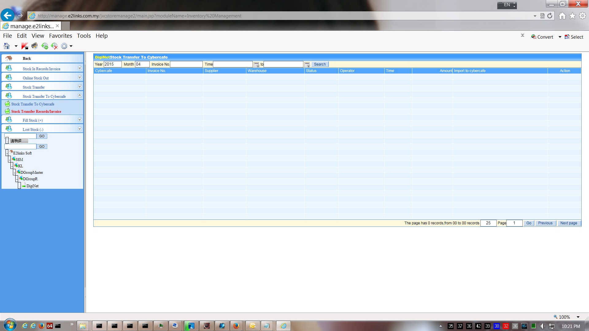The height and width of the screenshot is (331, 589).
Task: Click the Kaspersky toolbar icon
Action: pos(25,46)
